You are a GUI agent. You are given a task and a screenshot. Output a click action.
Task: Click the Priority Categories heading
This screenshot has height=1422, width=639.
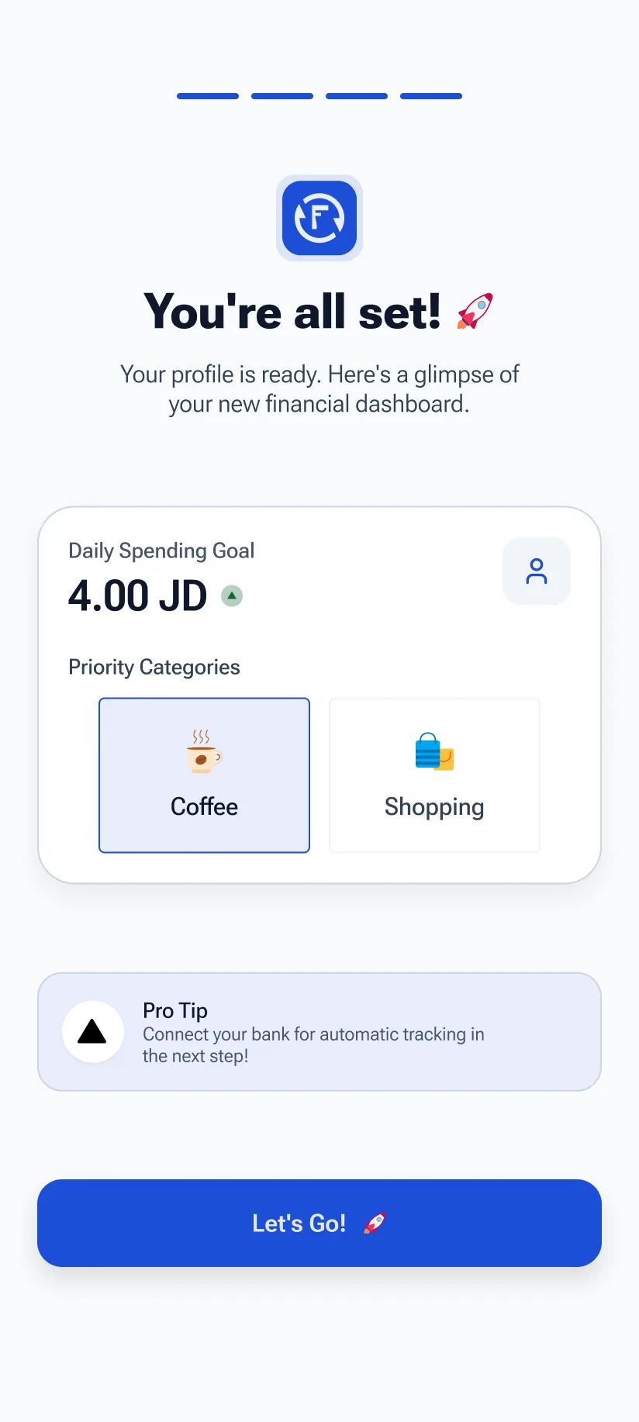[154, 667]
